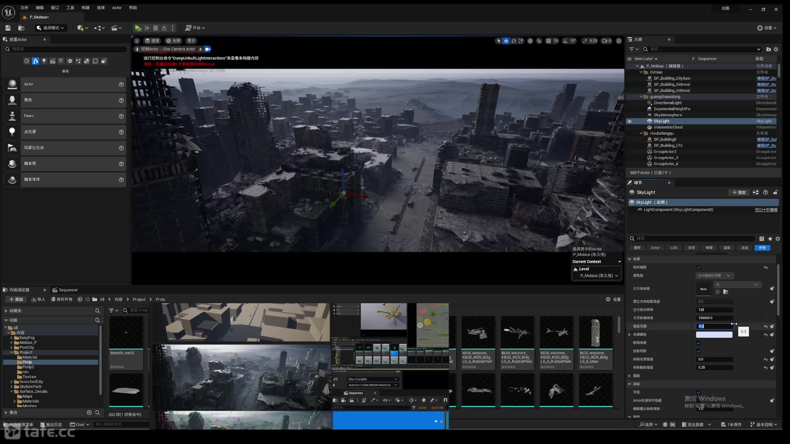The height and width of the screenshot is (444, 790).
Task: Toggle the camera pilot icon next to Cine Camera Actor
Action: tap(208, 49)
